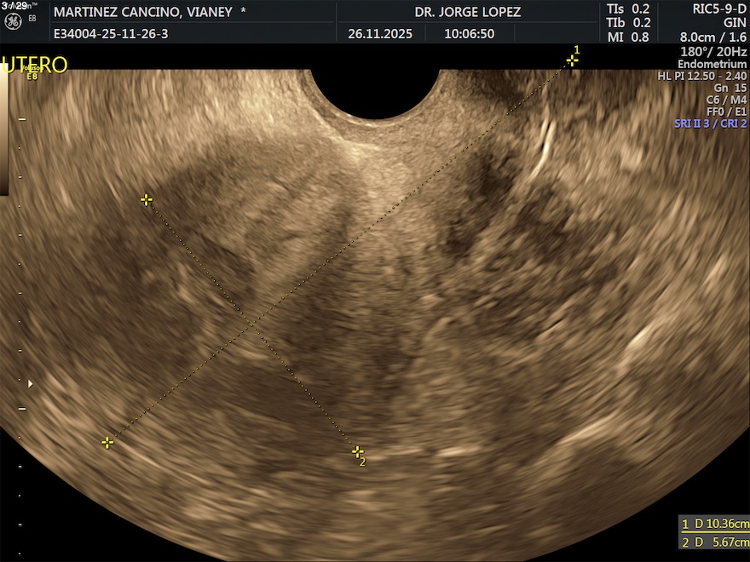This screenshot has height=562, width=750.
Task: Select caliper marker 1 at top right
Action: pos(572,60)
